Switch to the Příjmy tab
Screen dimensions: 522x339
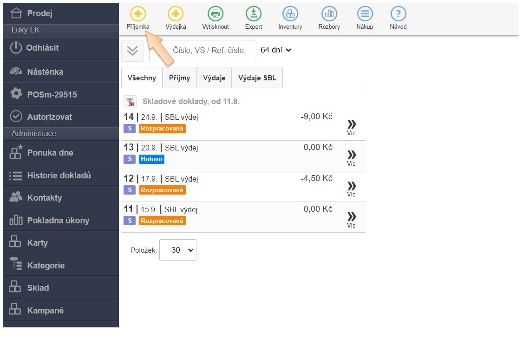click(179, 78)
